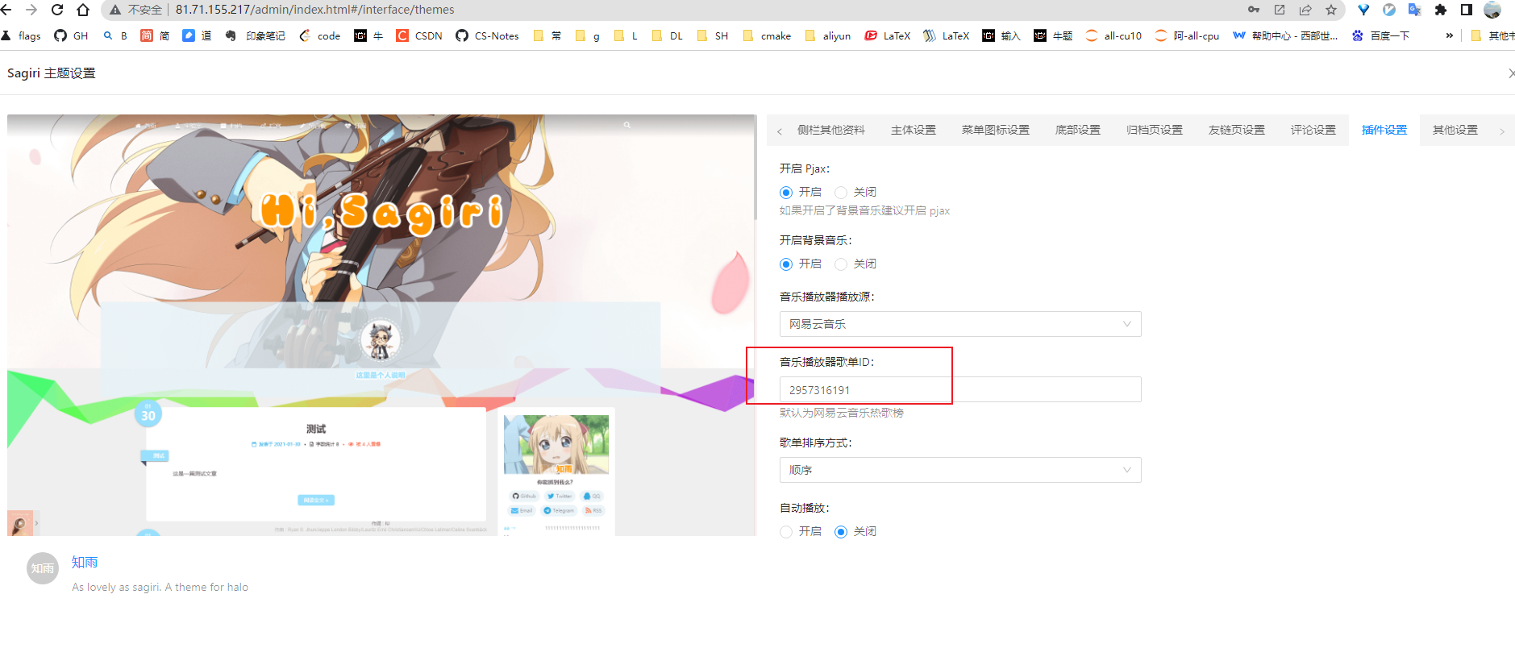Click the Sagiri theme preview image

381,325
